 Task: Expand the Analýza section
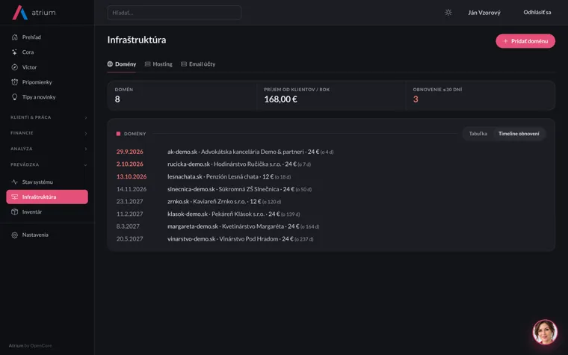[47, 149]
